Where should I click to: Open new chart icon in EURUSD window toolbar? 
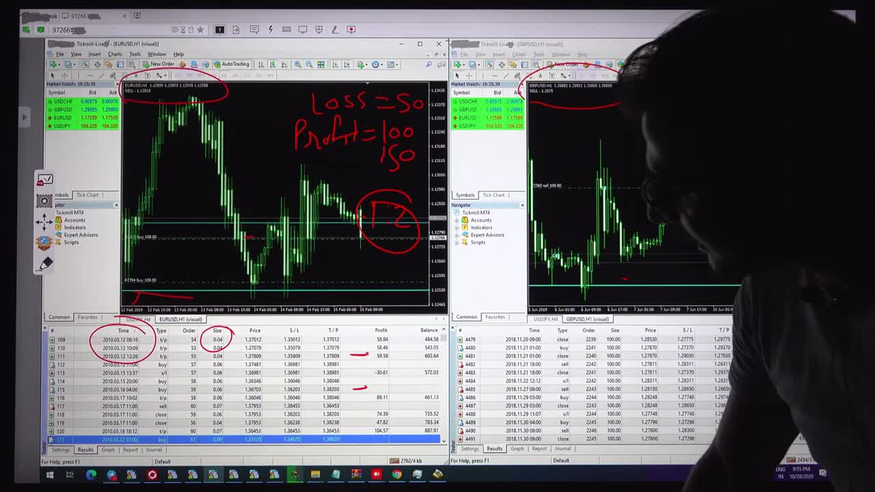pos(52,64)
